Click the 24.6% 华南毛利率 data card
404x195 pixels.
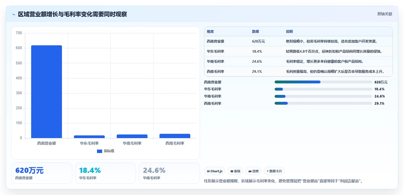(169, 173)
